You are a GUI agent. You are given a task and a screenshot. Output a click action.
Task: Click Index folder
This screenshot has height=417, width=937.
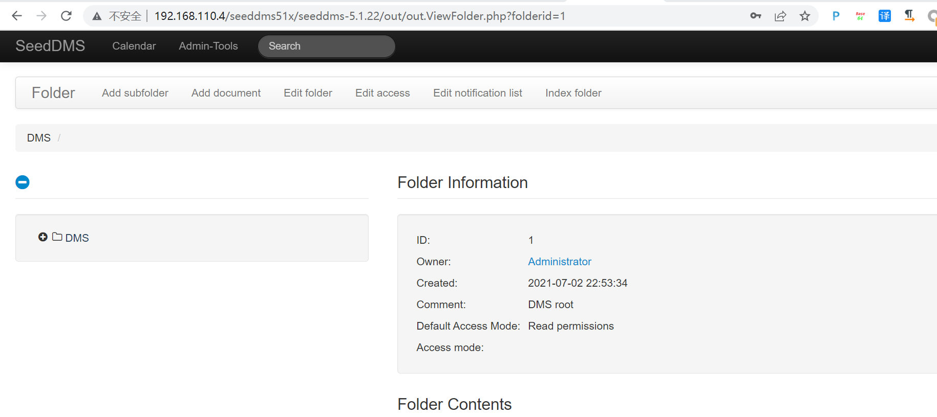(x=573, y=93)
